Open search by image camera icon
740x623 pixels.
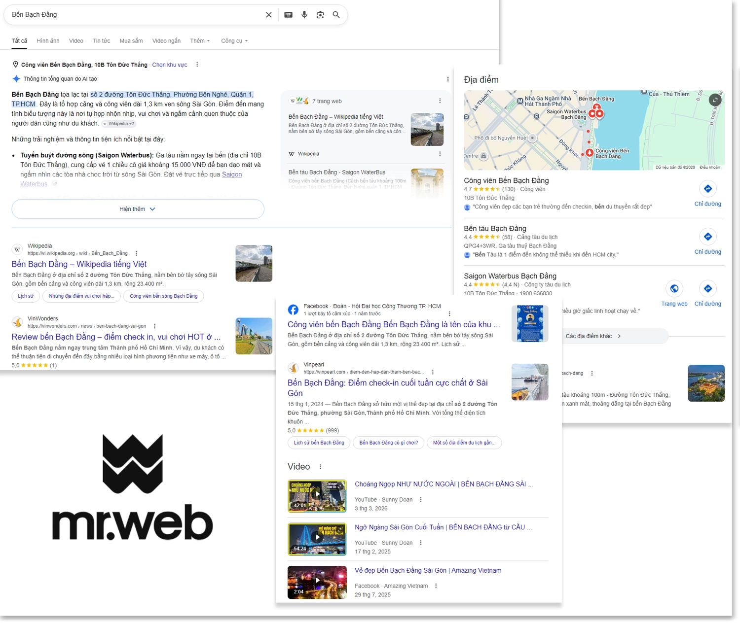[x=320, y=15]
